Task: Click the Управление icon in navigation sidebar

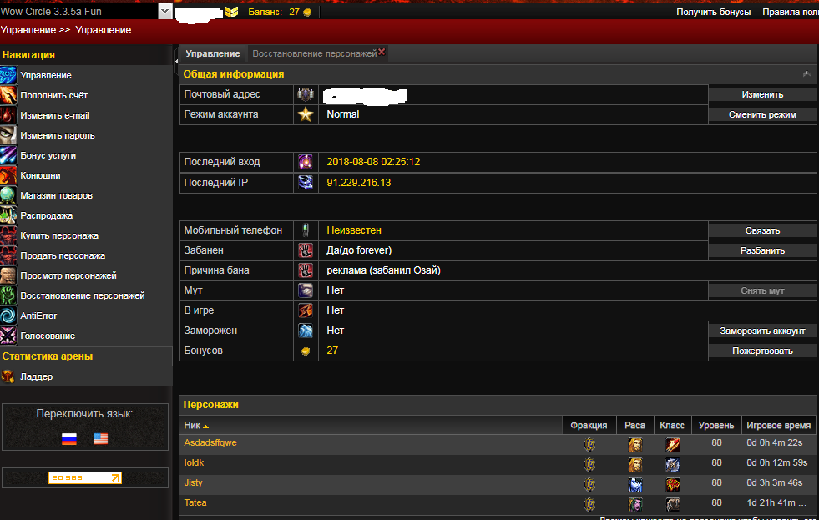Action: [x=8, y=75]
